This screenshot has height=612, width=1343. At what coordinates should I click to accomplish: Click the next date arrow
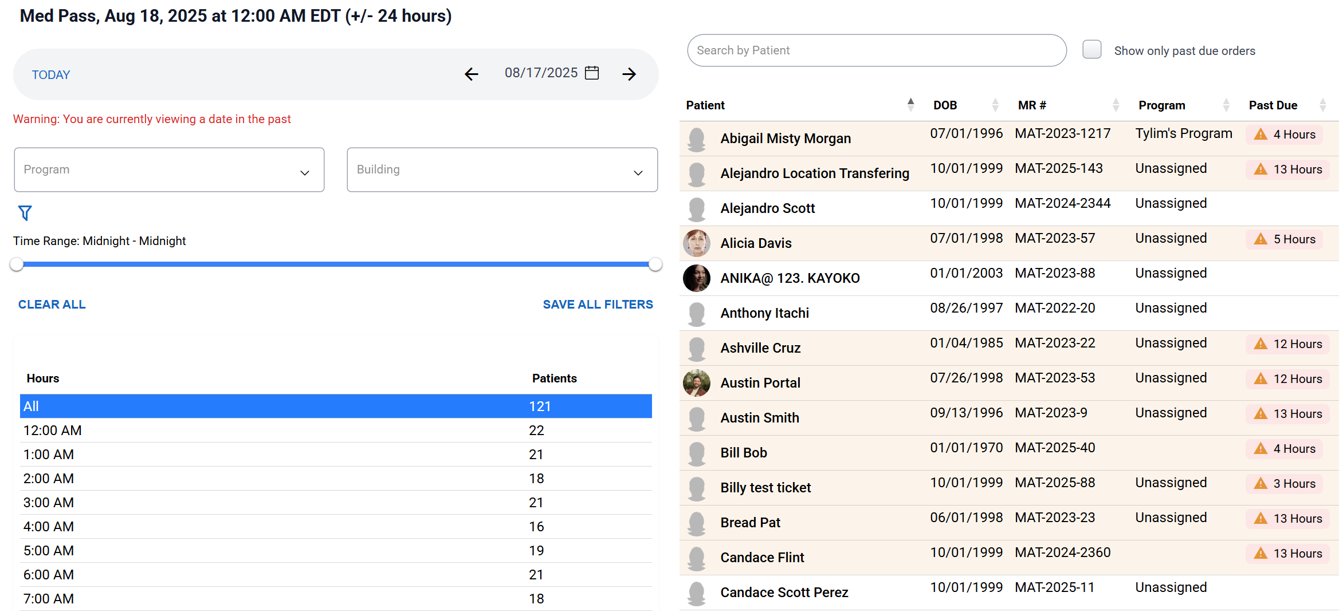click(x=629, y=74)
